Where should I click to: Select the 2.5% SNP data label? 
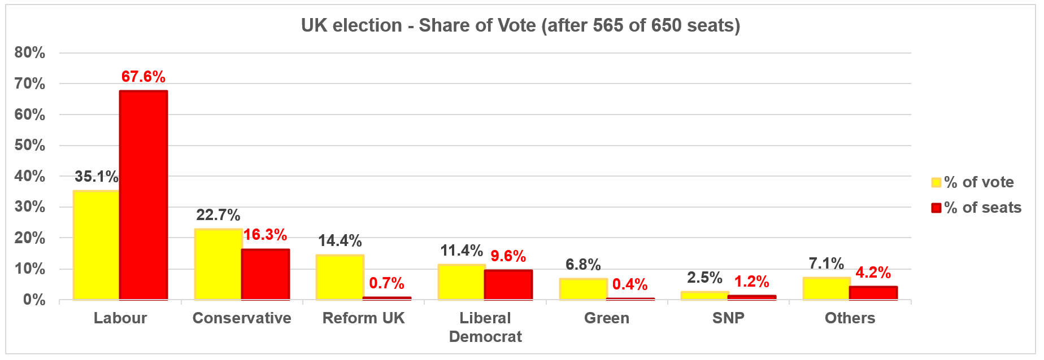pyautogui.click(x=704, y=278)
